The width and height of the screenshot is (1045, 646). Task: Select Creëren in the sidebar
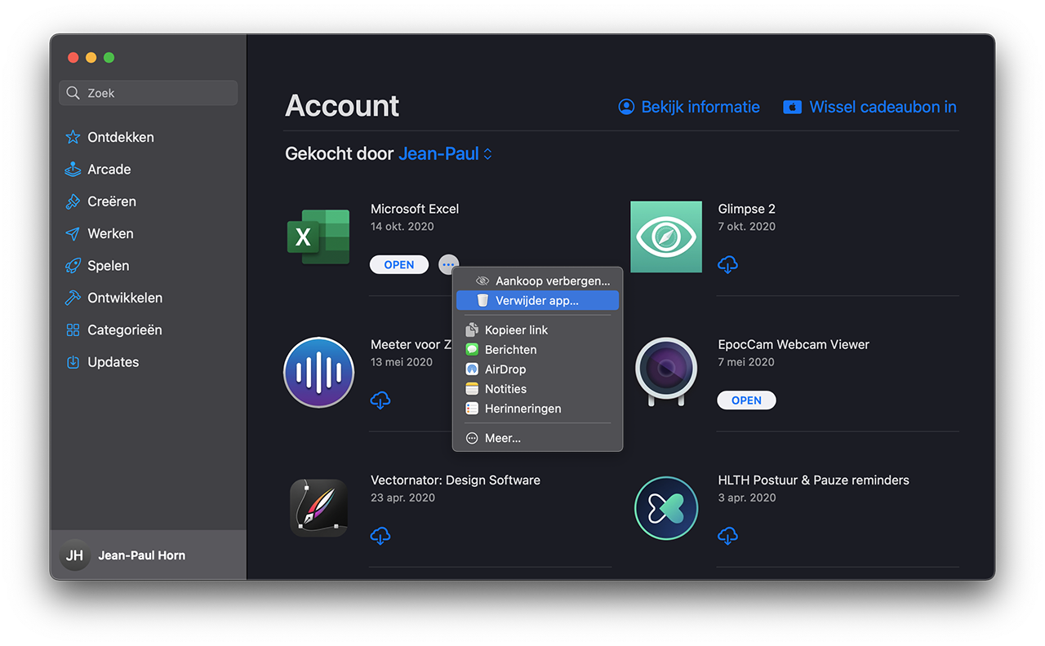pyautogui.click(x=100, y=201)
